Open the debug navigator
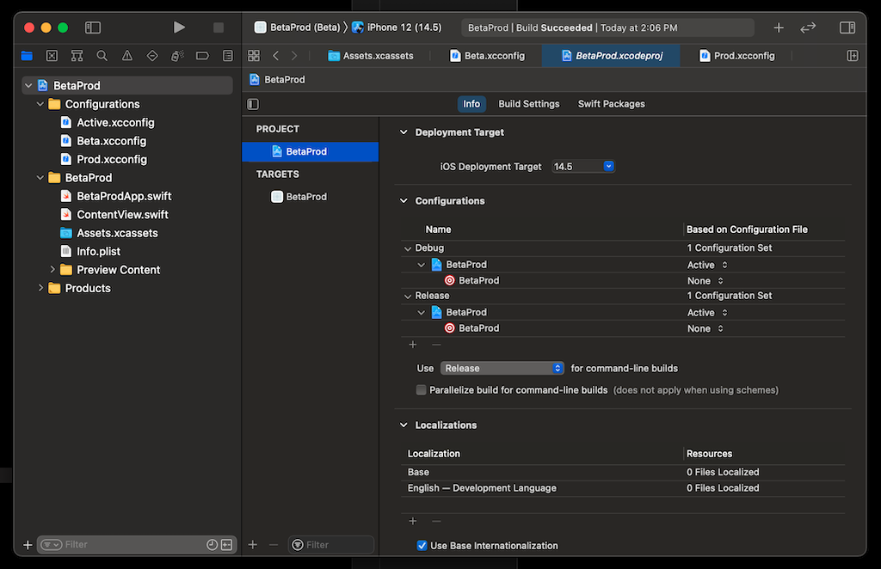Screen dimensions: 881x569 tap(177, 56)
